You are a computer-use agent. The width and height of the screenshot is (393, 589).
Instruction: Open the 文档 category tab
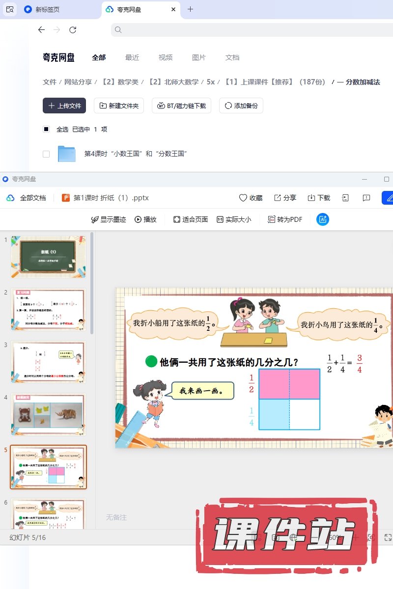(232, 57)
